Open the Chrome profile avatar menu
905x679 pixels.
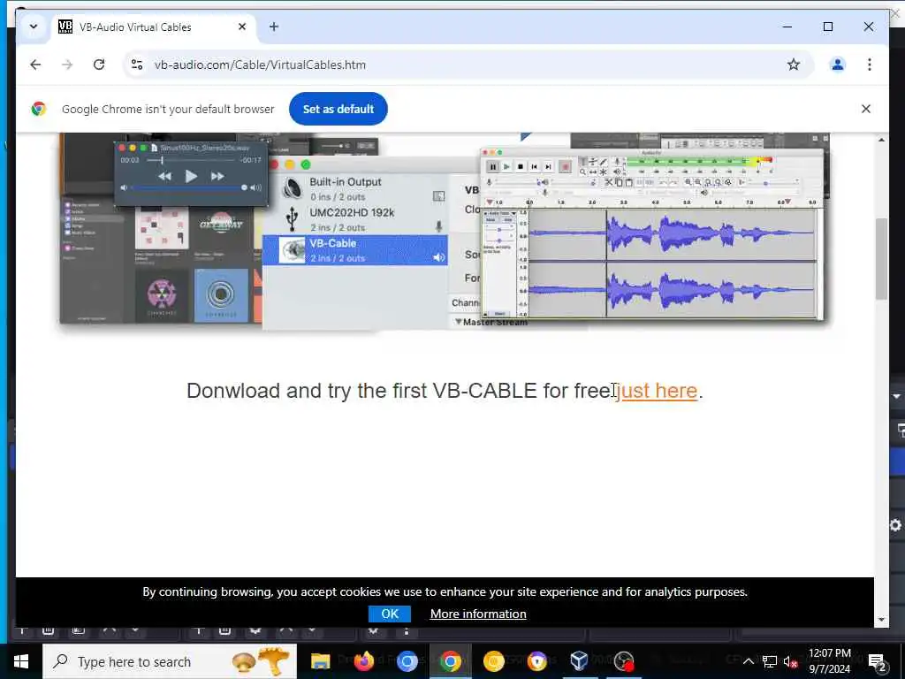coord(838,65)
